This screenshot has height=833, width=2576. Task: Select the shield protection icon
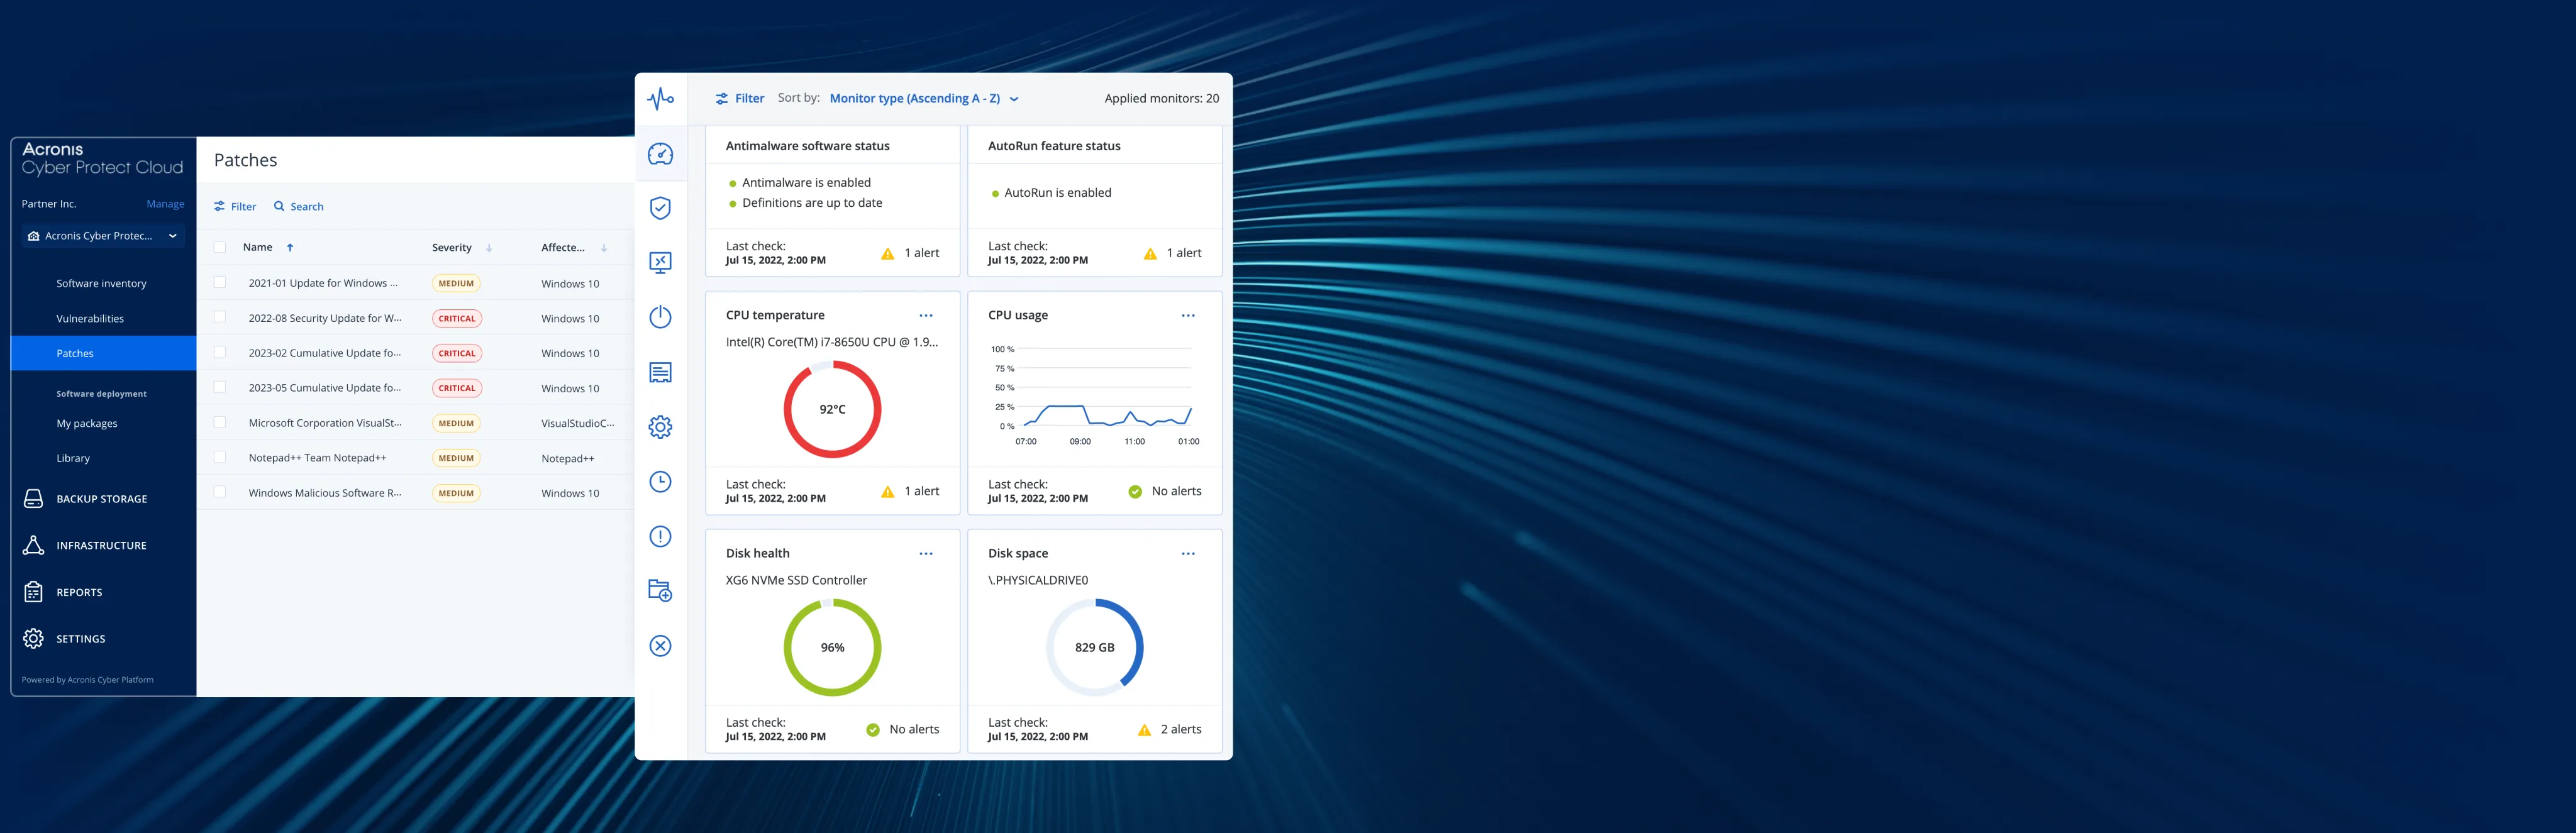pyautogui.click(x=660, y=208)
